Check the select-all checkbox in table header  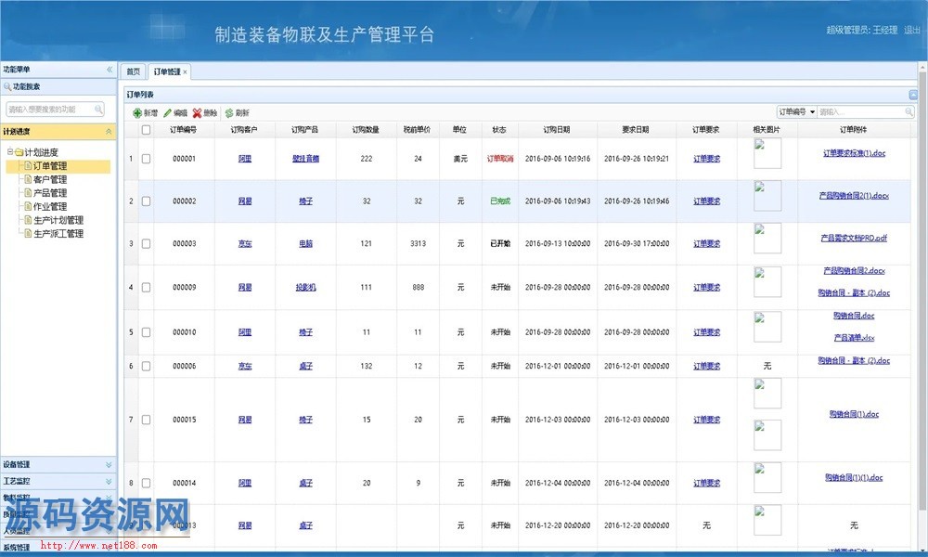[x=146, y=130]
